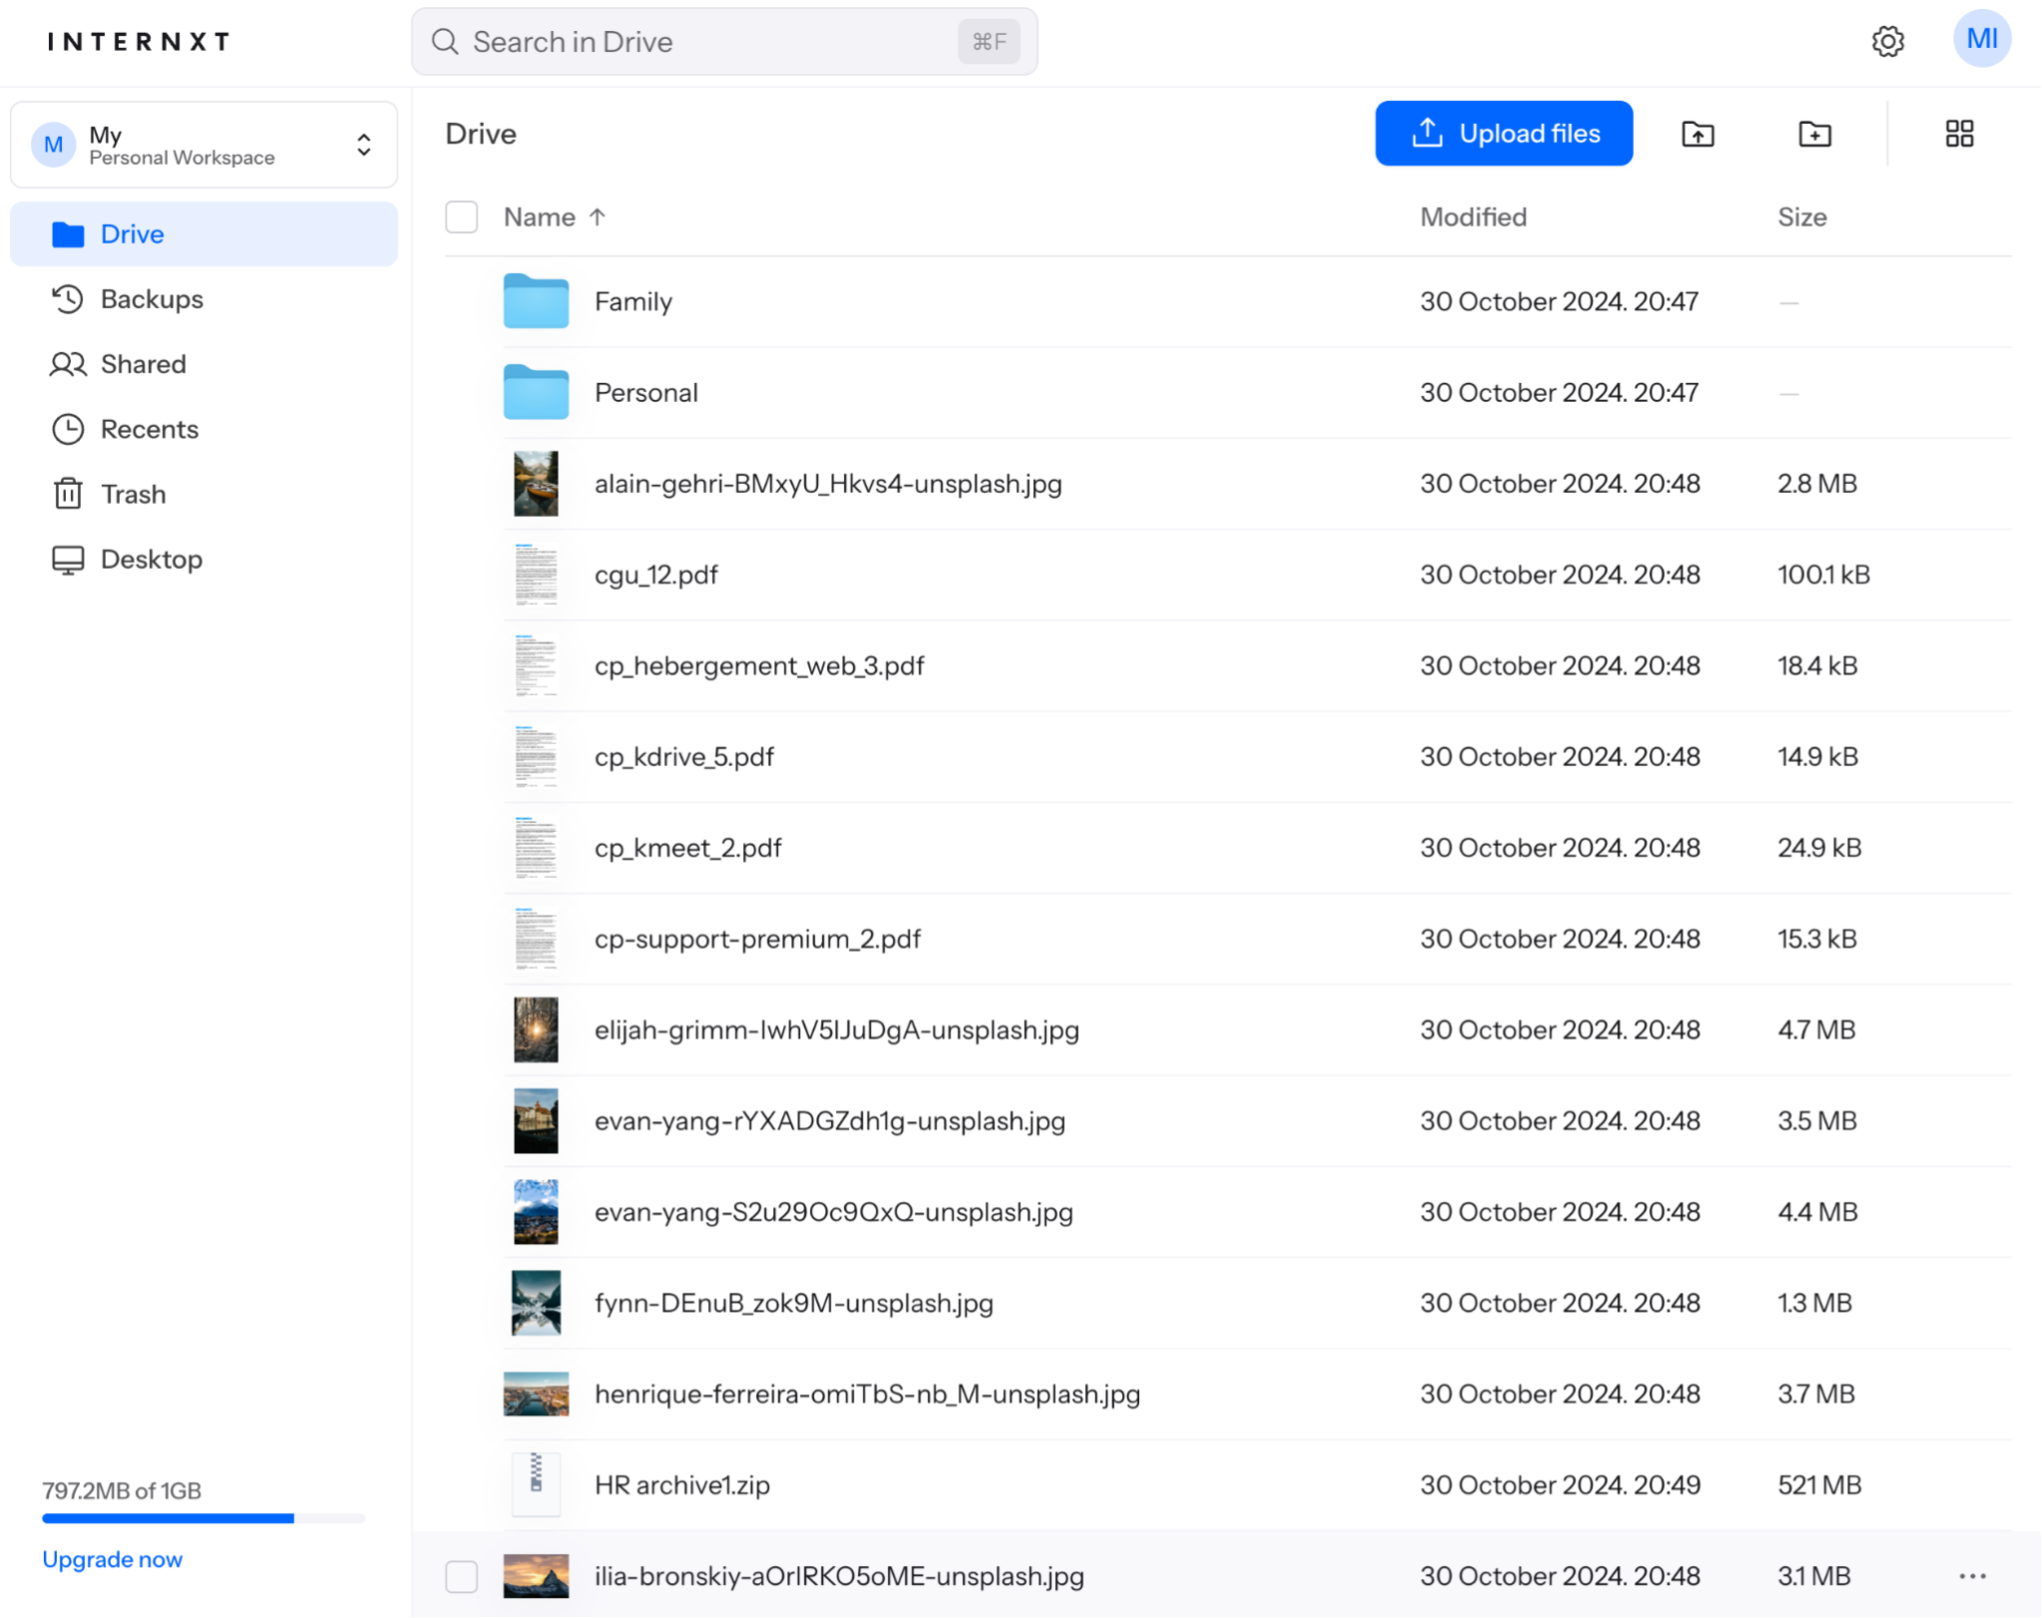
Task: Open cp-support-premium_2.pdf thumbnail
Action: click(536, 939)
